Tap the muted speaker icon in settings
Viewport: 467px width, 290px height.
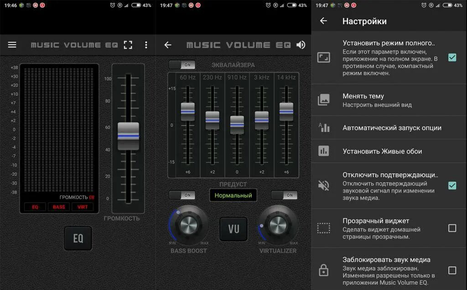pyautogui.click(x=323, y=186)
